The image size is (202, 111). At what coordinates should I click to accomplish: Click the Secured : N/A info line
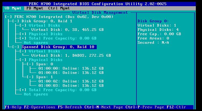point(153,43)
